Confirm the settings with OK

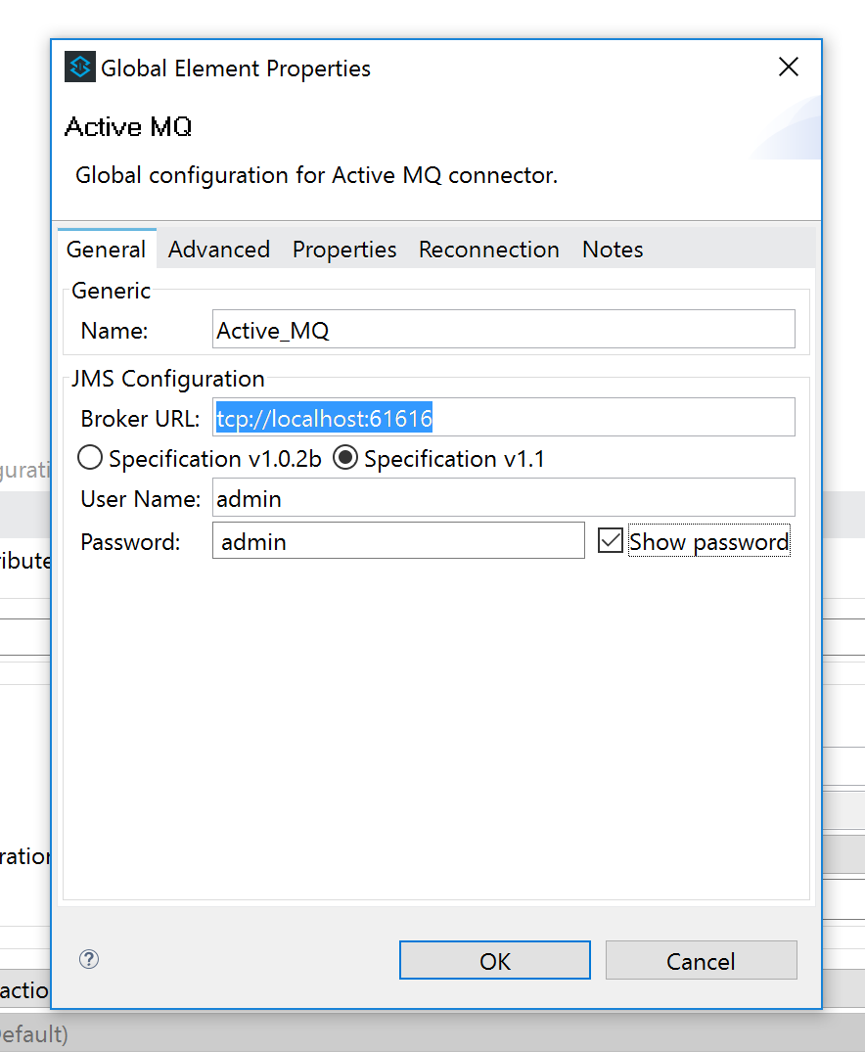(494, 961)
